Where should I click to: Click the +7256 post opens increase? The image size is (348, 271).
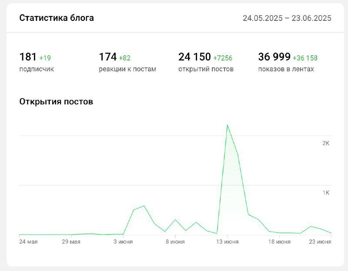[x=222, y=57]
